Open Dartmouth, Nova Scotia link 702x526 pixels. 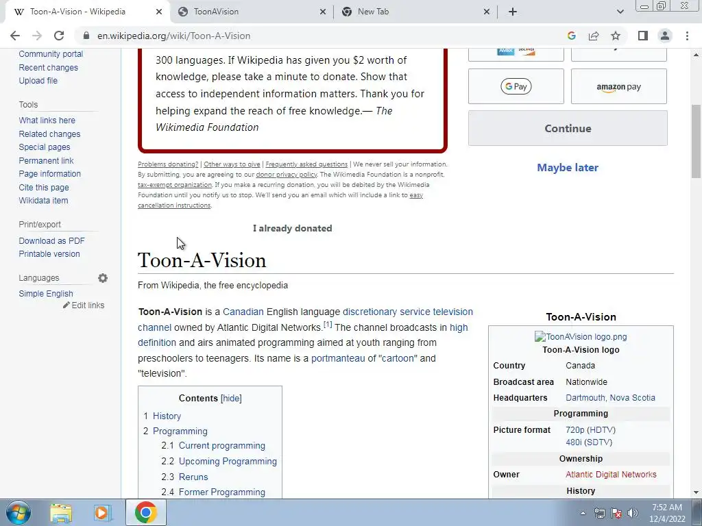[x=610, y=398]
